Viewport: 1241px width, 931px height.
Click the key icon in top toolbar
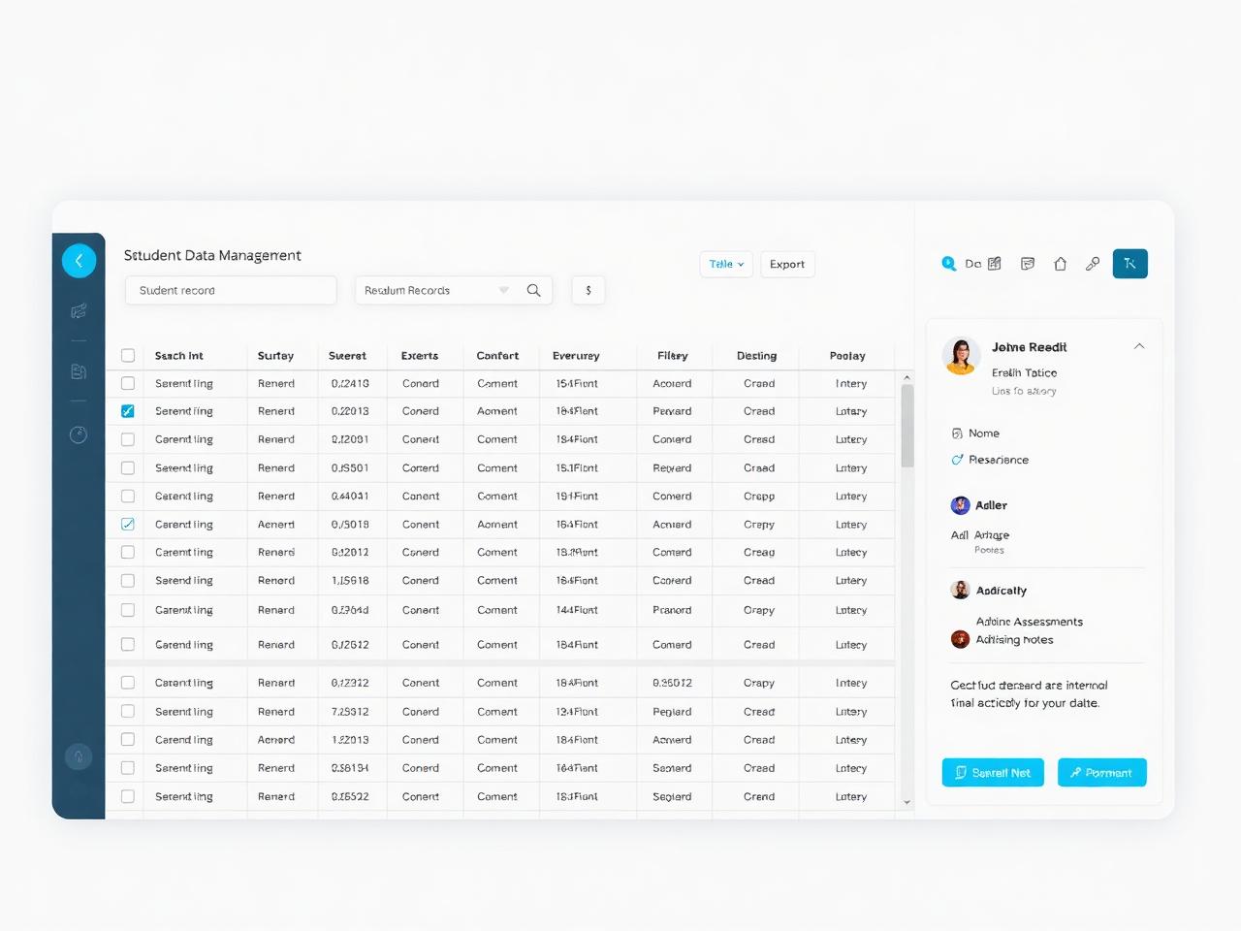tap(1093, 264)
